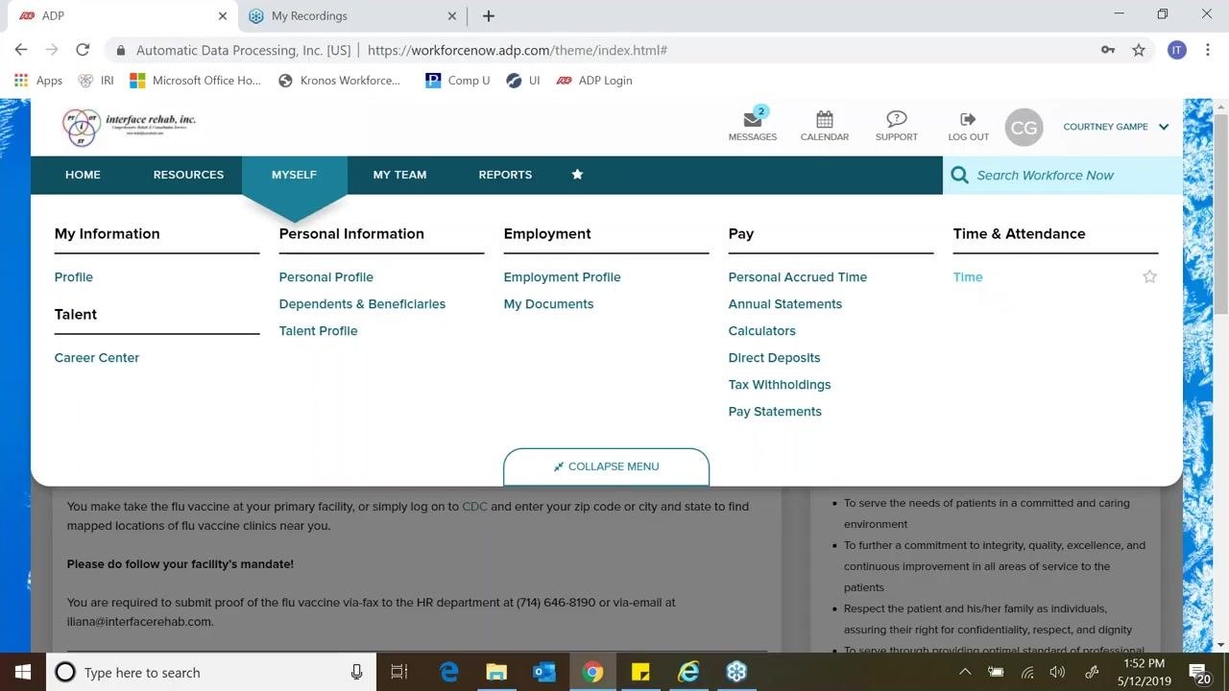Click the favorites star in navigation bar
This screenshot has width=1229, height=691.
coord(577,175)
